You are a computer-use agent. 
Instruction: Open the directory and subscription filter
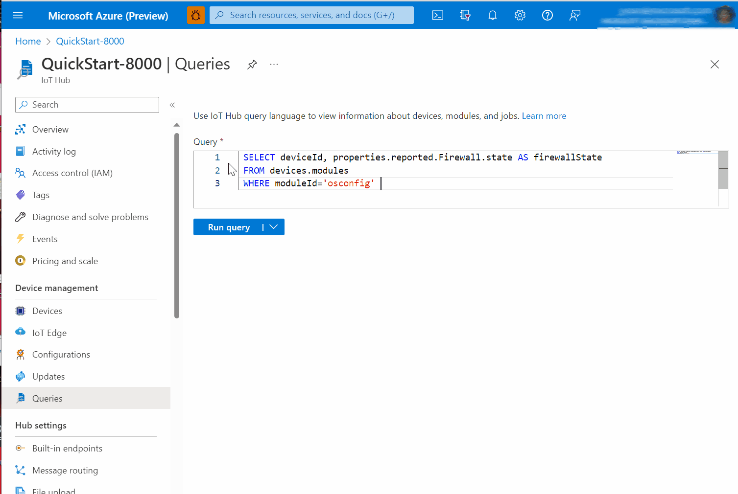tap(465, 15)
